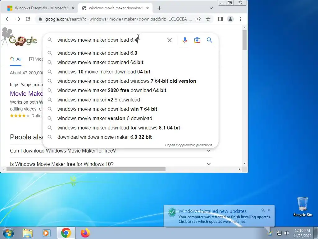Screen dimensions: 318x239
Task: Open notification options wrench icon
Action: pyautogui.click(x=263, y=210)
